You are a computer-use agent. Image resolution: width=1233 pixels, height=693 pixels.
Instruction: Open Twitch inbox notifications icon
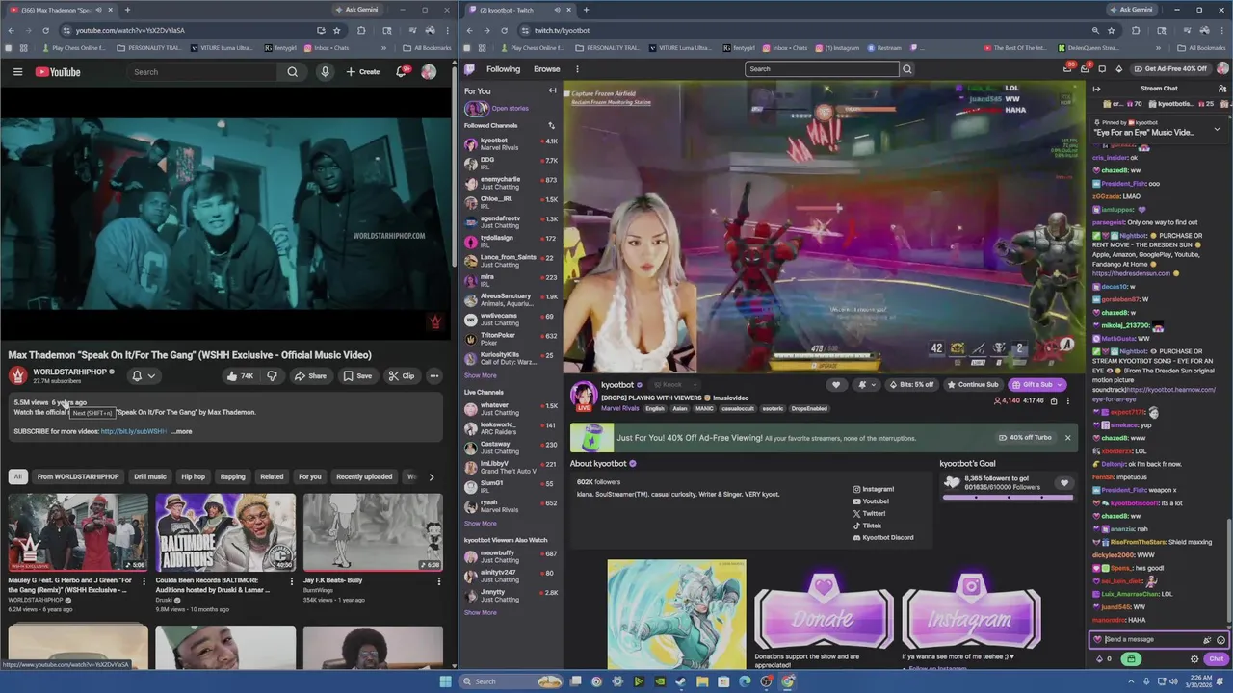pos(1085,69)
